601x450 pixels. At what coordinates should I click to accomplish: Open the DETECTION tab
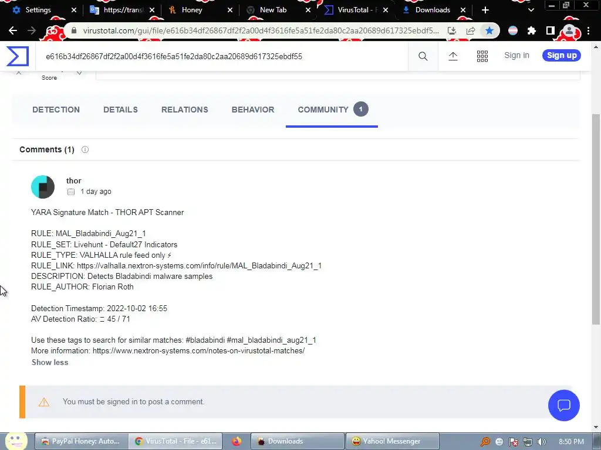pos(56,110)
